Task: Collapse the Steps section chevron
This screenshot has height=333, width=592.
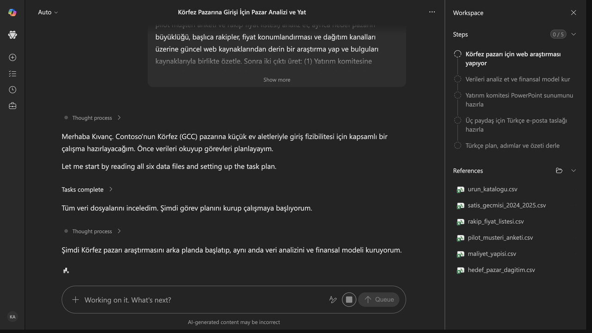Action: (x=573, y=34)
